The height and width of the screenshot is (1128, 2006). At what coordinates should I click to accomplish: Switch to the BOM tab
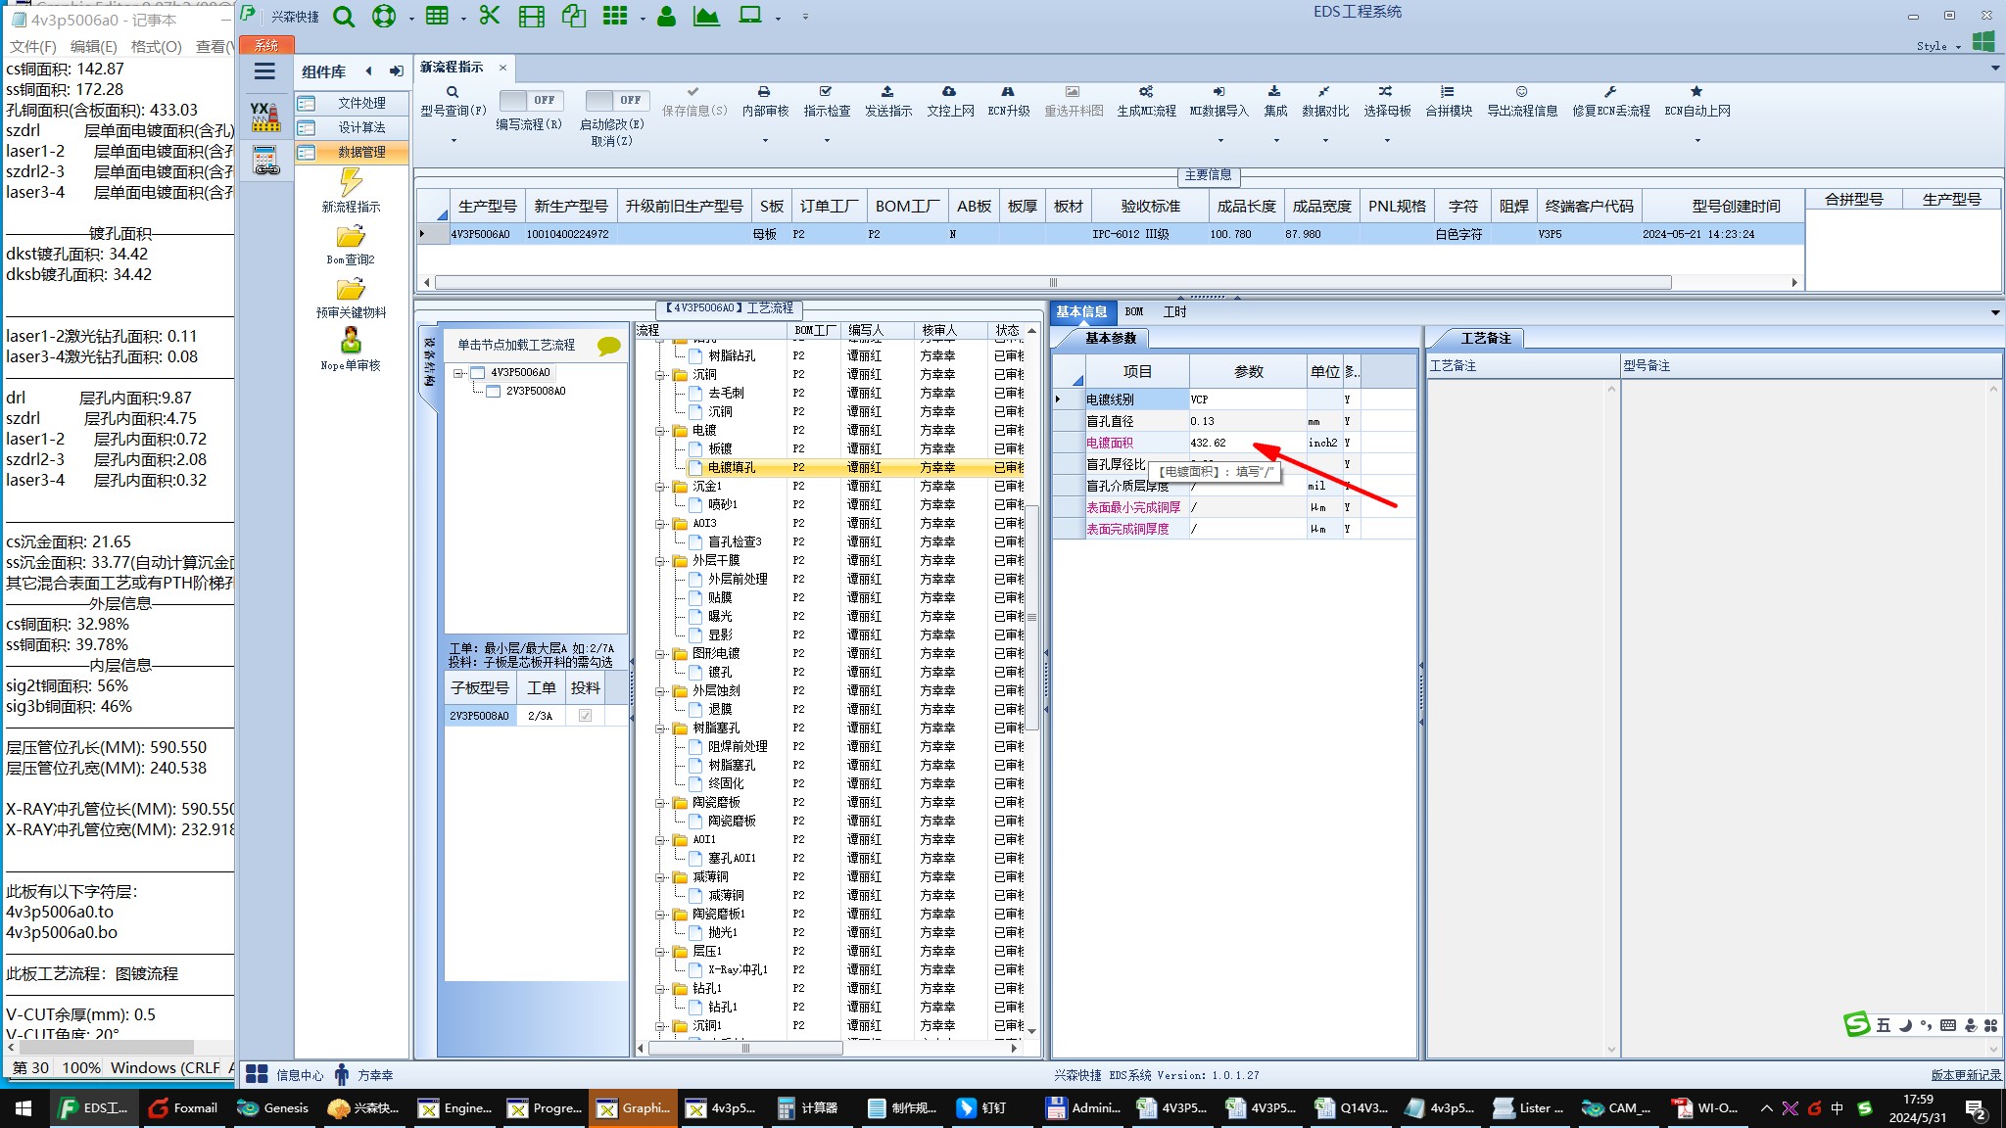[x=1133, y=311]
